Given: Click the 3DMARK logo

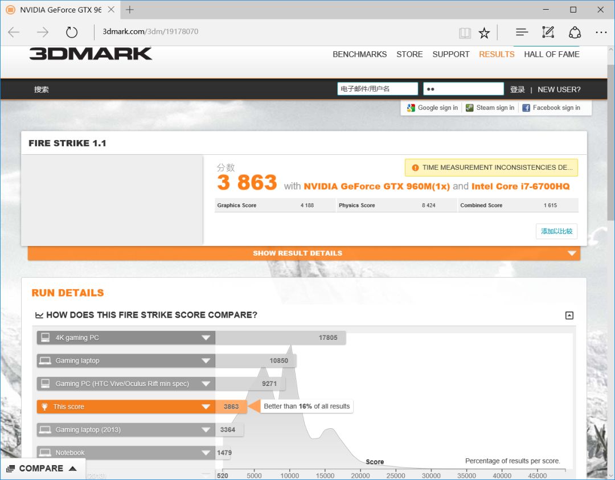Looking at the screenshot, I should point(91,54).
